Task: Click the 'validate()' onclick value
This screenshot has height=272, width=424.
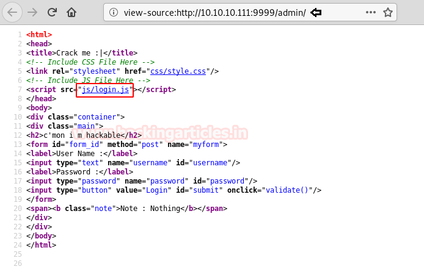Action: coord(287,190)
